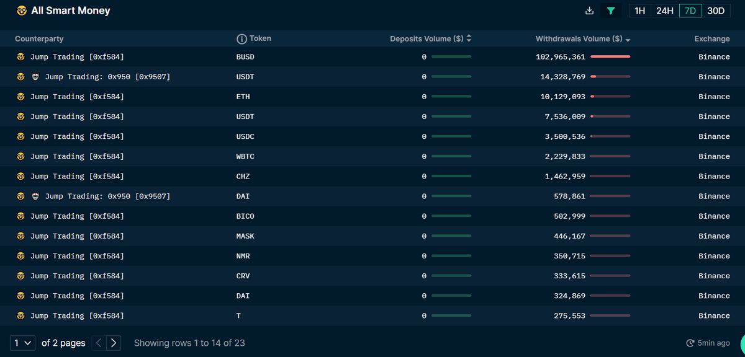Screen dimensions: 745x357
Task: Click the 5min ago timestamp
Action: pyautogui.click(x=715, y=343)
